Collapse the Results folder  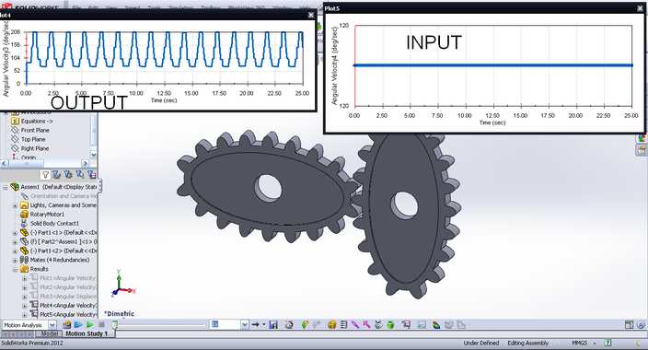(x=16, y=269)
